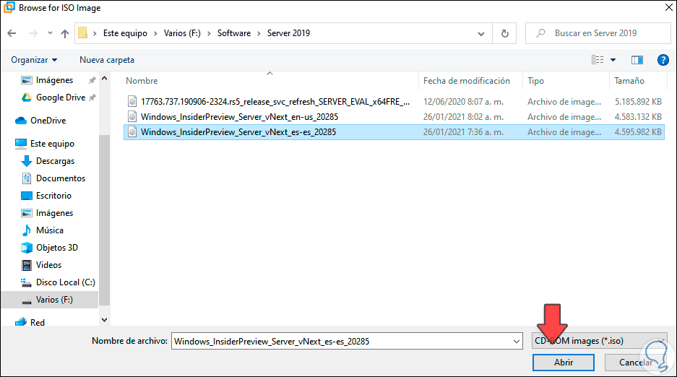Viewport: 677px width, 377px height.
Task: Select Disco Local (C:) drive
Action: tap(65, 282)
